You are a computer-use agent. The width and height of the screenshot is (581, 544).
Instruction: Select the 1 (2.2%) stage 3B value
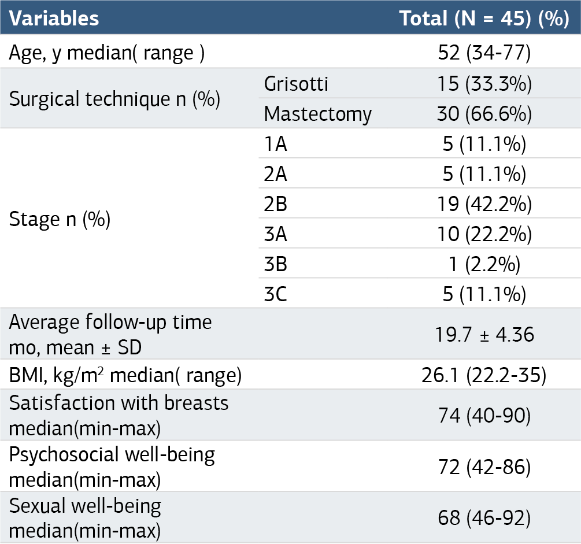[484, 264]
